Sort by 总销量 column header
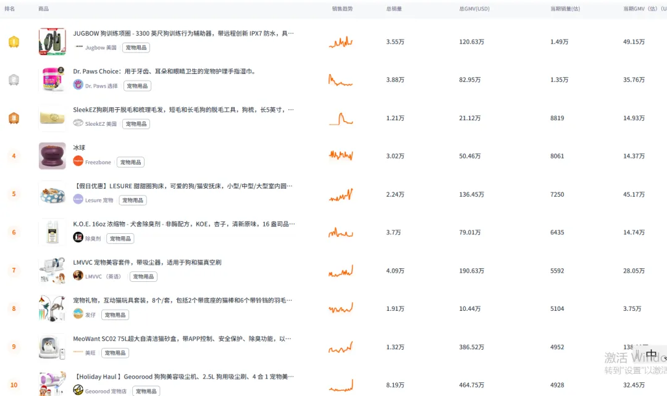The width and height of the screenshot is (667, 396). [x=394, y=9]
